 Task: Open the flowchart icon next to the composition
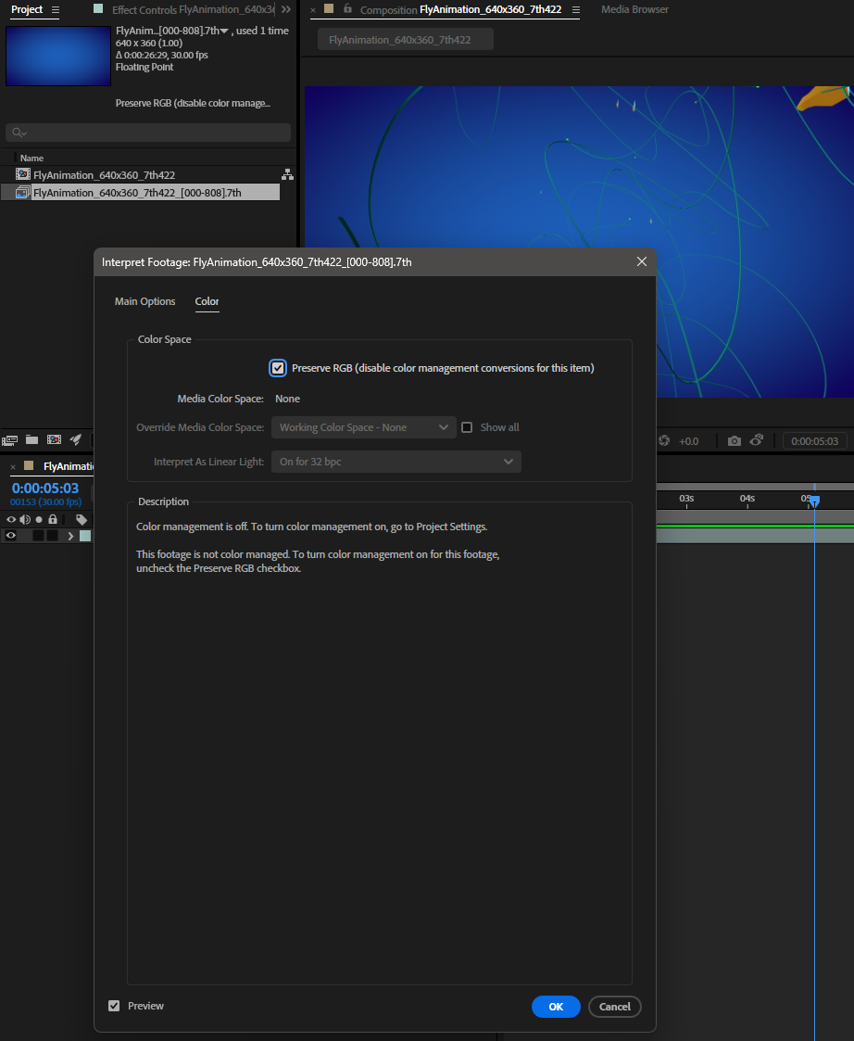tap(287, 174)
